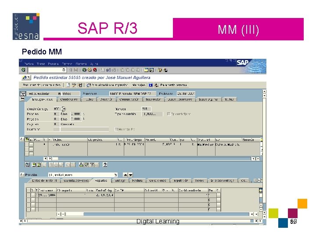This screenshot has width=316, height=237.
Task: Collapse the item overview expander
Action: coord(22,139)
